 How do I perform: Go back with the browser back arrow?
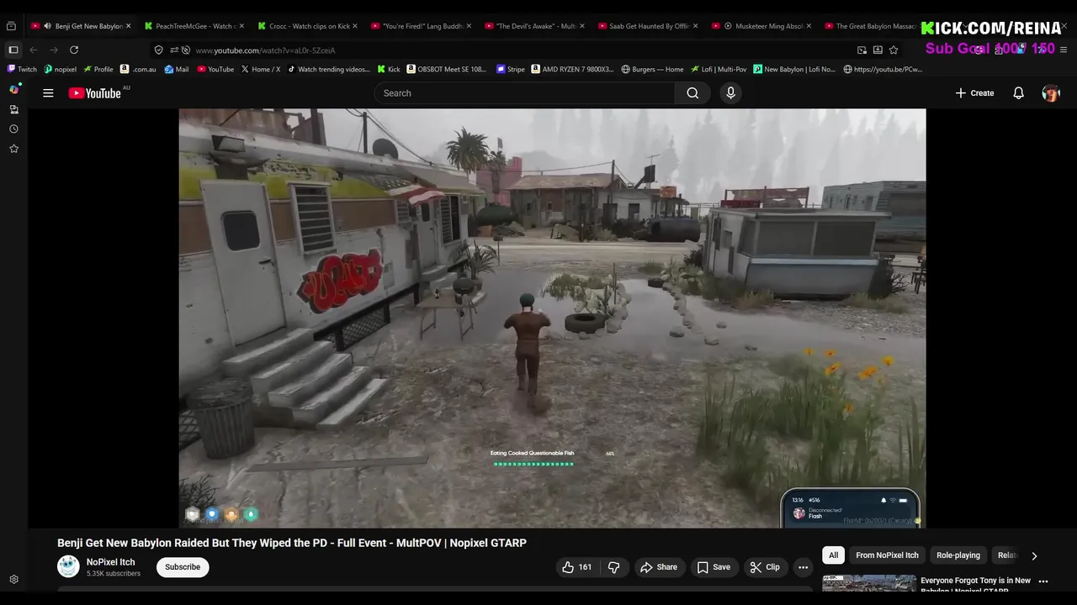point(34,50)
